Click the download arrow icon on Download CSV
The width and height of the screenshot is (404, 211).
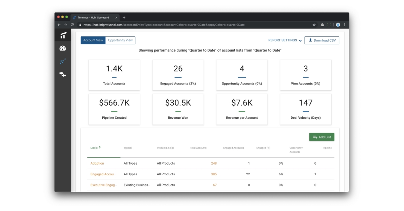pyautogui.click(x=309, y=40)
